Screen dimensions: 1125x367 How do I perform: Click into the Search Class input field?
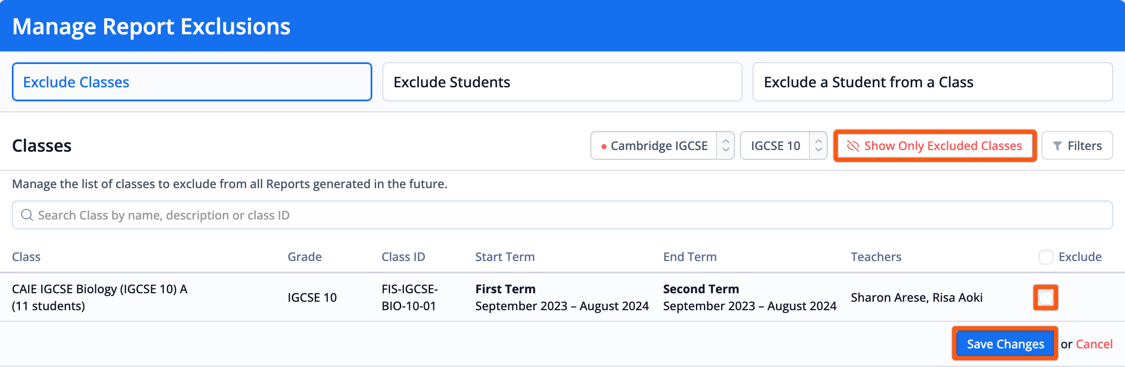568,215
